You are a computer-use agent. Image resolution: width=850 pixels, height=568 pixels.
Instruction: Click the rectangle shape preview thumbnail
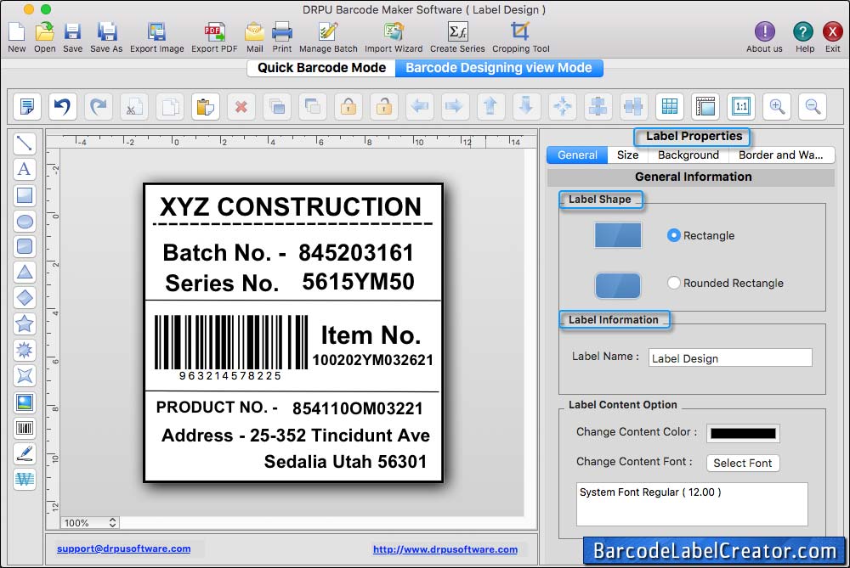pyautogui.click(x=618, y=235)
